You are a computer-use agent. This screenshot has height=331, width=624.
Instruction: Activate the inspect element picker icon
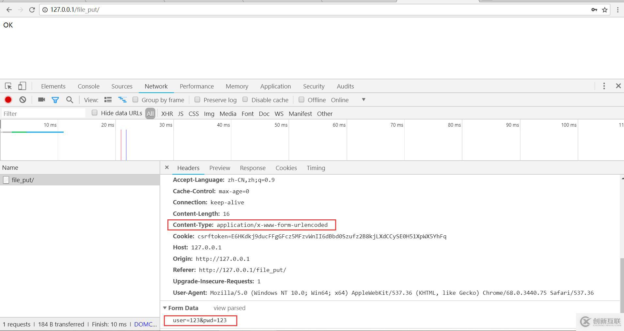(8, 86)
